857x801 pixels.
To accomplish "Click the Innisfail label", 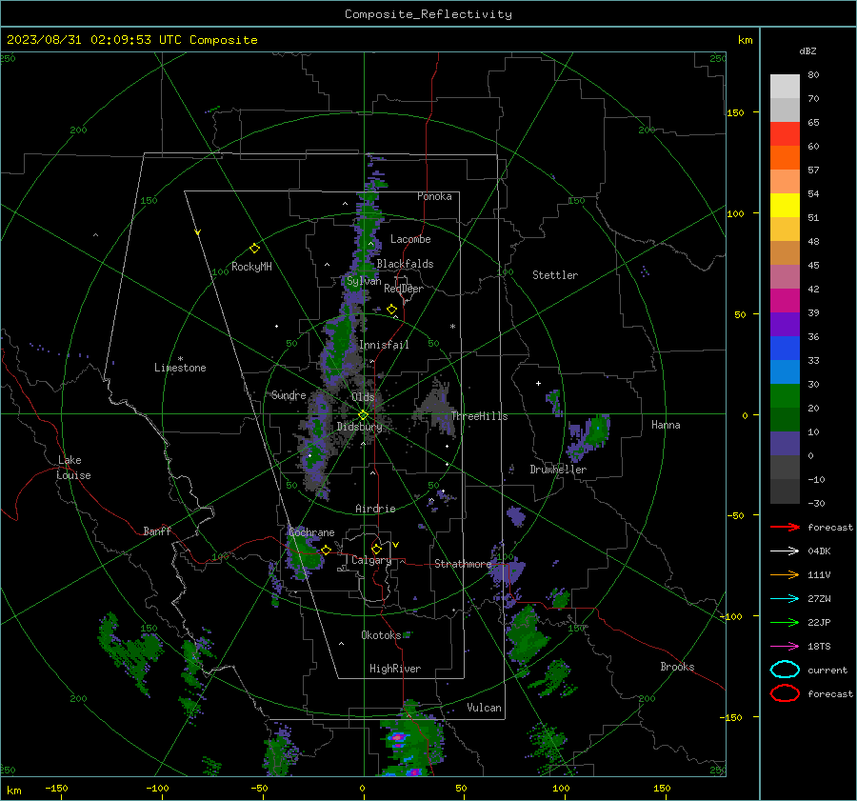I will tap(384, 345).
